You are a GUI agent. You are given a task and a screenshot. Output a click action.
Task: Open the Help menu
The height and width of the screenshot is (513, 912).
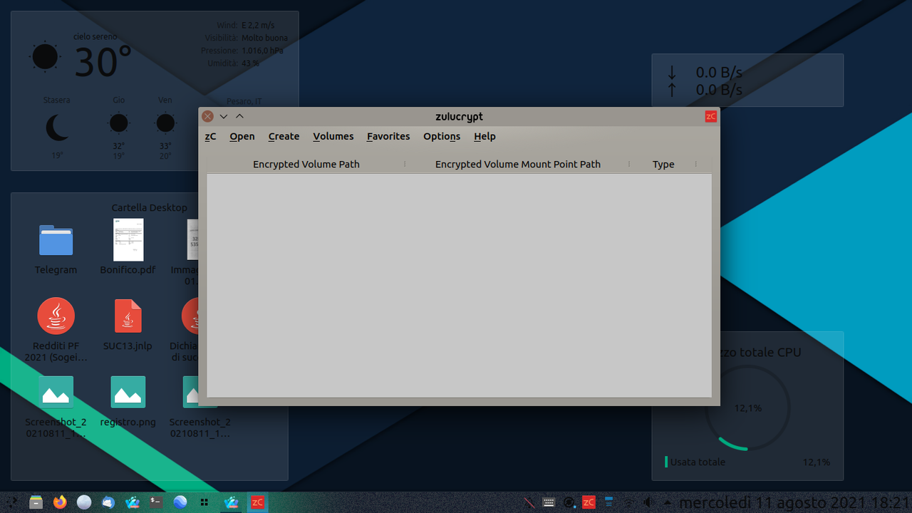484,136
